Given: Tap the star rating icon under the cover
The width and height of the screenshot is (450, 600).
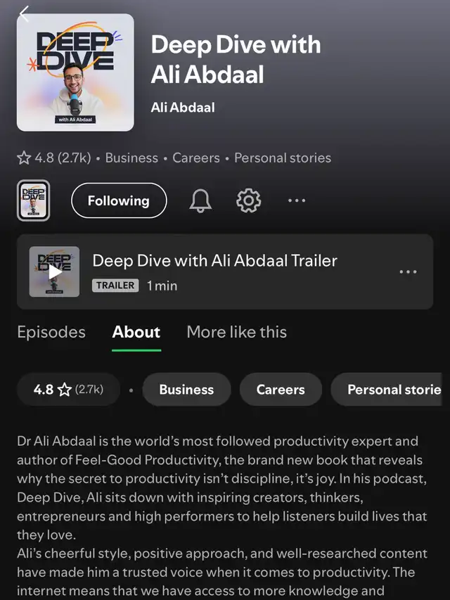Looking at the screenshot, I should (24, 158).
